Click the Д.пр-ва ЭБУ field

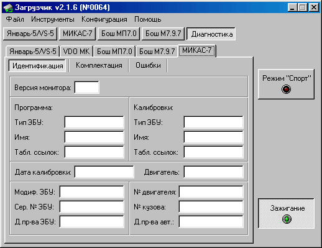point(92,221)
